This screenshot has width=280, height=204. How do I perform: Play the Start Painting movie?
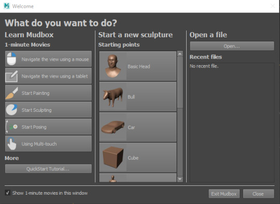click(x=48, y=93)
